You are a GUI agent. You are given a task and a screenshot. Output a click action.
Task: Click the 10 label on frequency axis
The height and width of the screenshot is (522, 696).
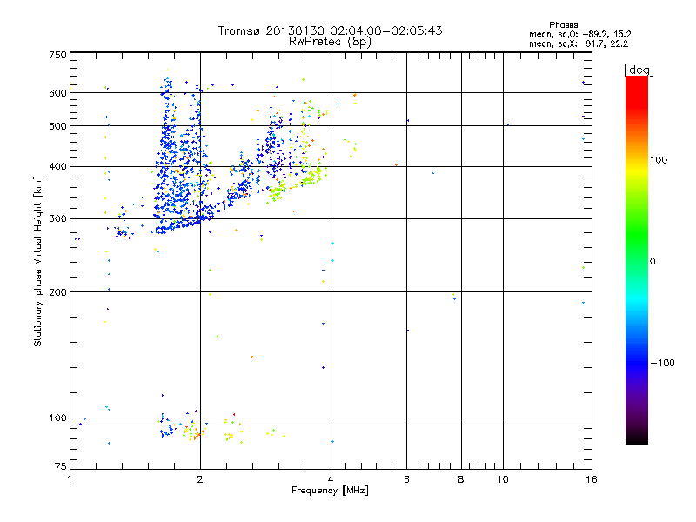coord(503,479)
